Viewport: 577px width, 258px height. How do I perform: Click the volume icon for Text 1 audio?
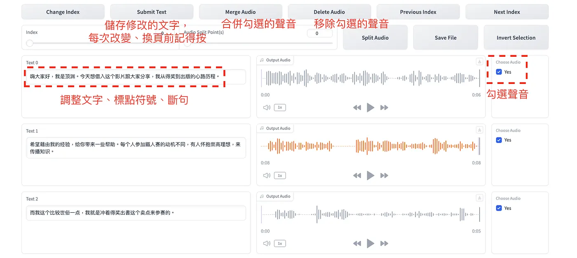pos(267,175)
